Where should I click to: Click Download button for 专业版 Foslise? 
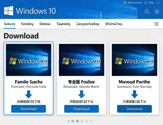[81, 109]
